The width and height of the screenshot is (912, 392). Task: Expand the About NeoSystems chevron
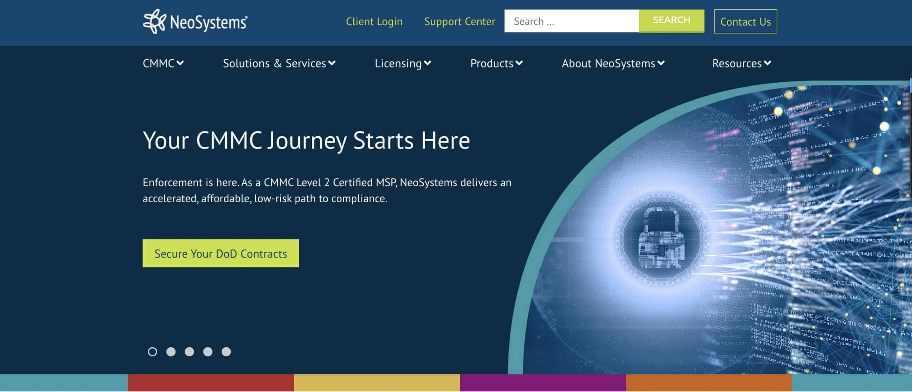pos(661,63)
